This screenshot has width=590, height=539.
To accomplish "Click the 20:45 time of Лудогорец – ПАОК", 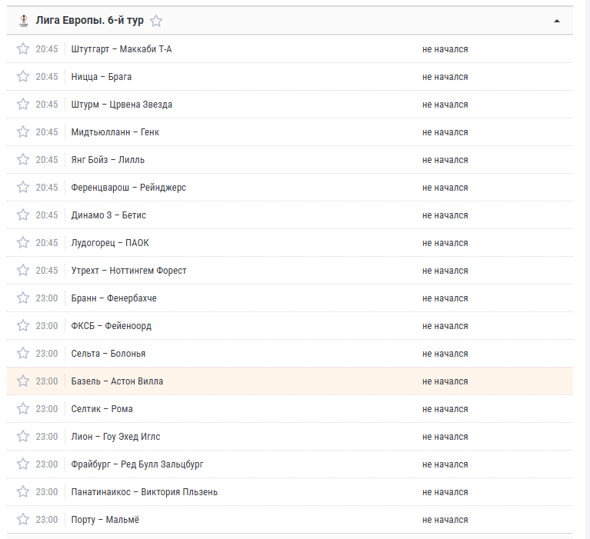I will (47, 243).
